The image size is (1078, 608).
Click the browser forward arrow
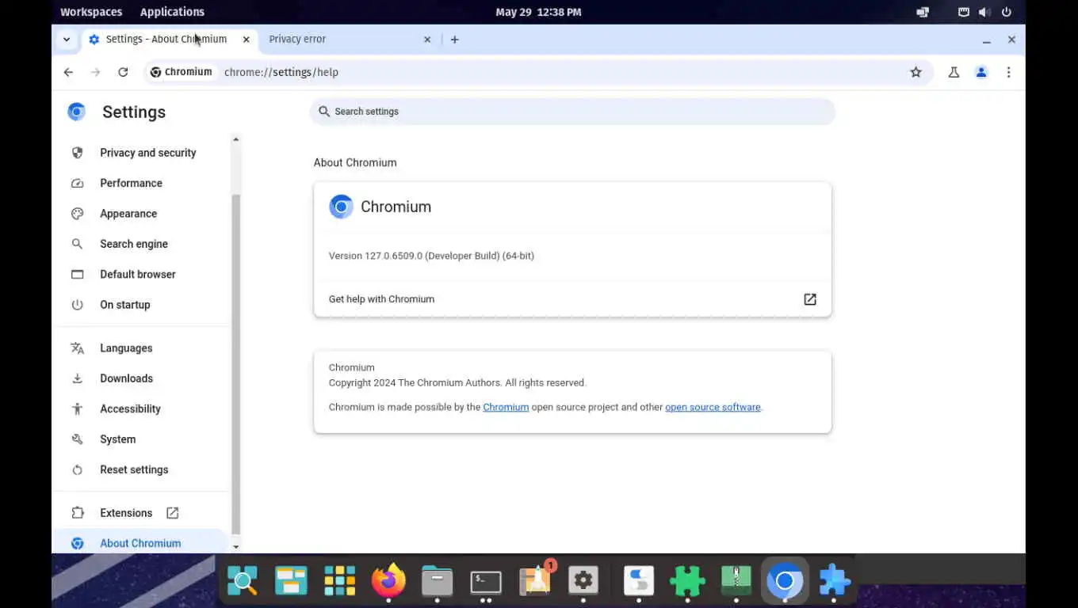coord(95,72)
